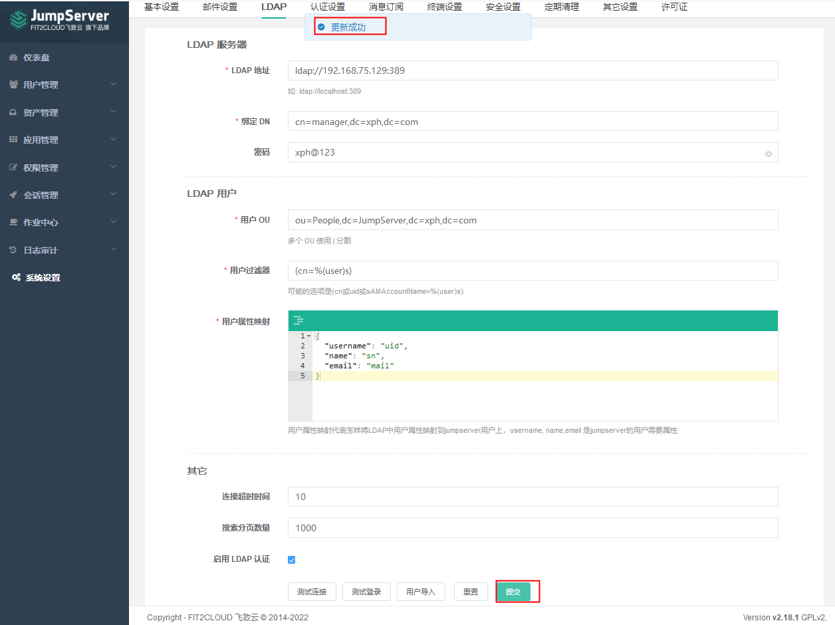Image resolution: width=835 pixels, height=625 pixels.
Task: Click the 用户导入 button
Action: [421, 592]
